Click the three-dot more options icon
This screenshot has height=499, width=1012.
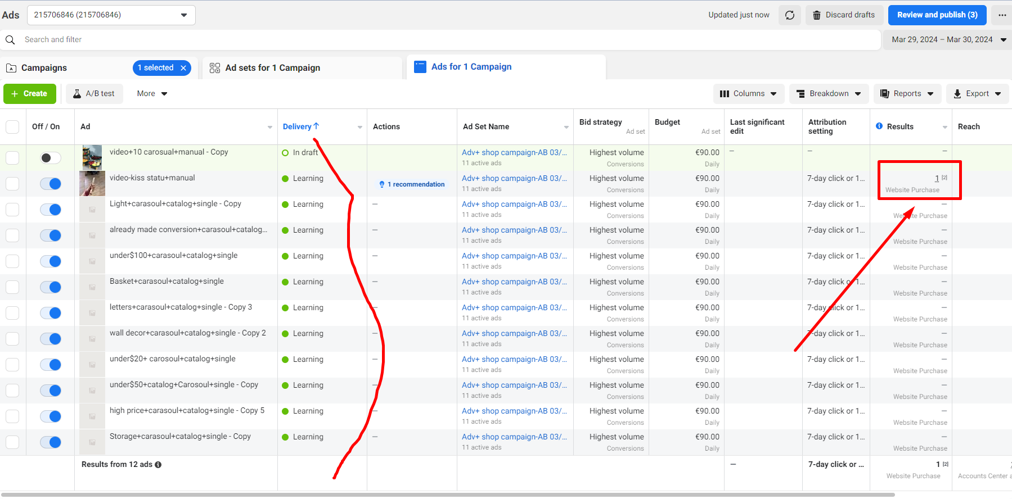(1002, 15)
